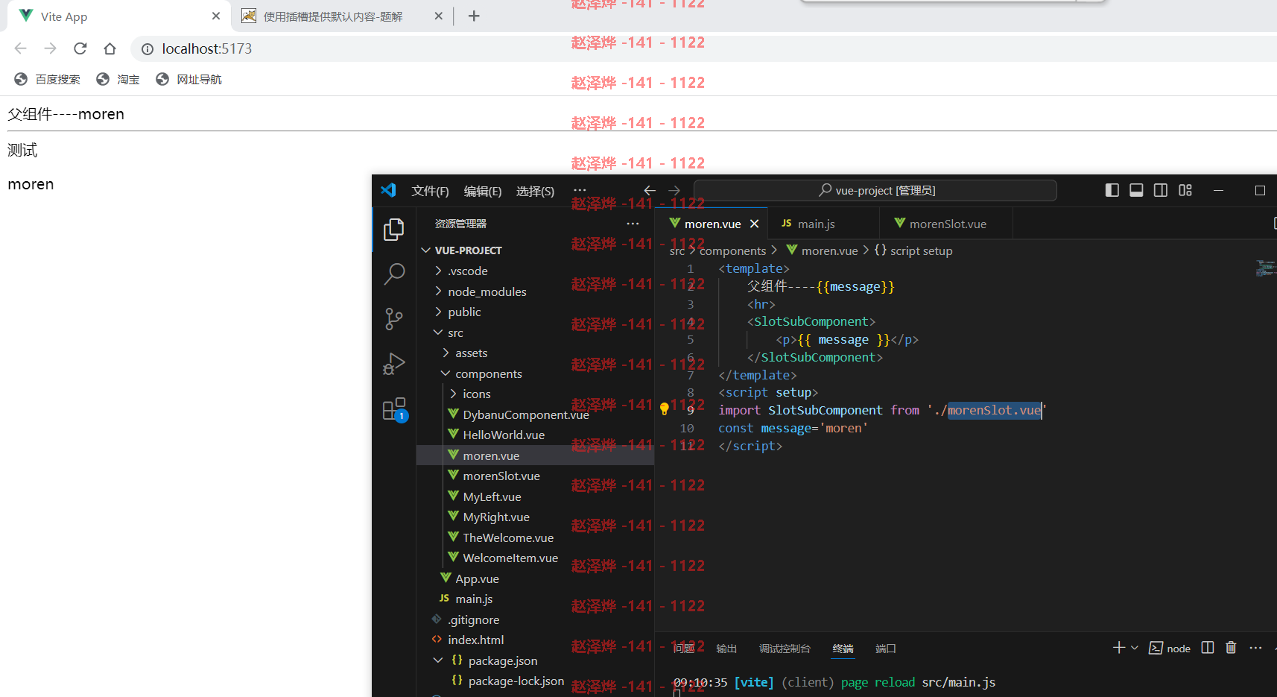
Task: Click the vue-project command center search box
Action: point(875,191)
